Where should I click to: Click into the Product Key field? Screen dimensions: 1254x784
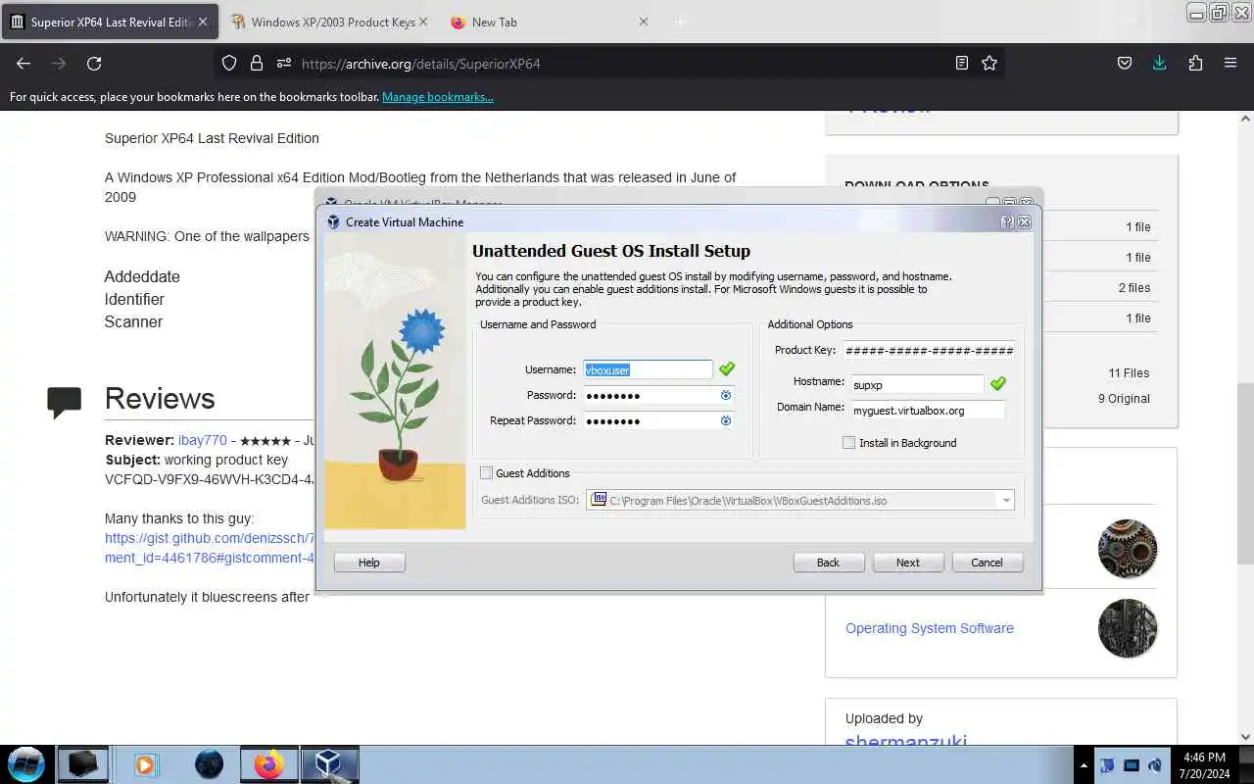929,350
